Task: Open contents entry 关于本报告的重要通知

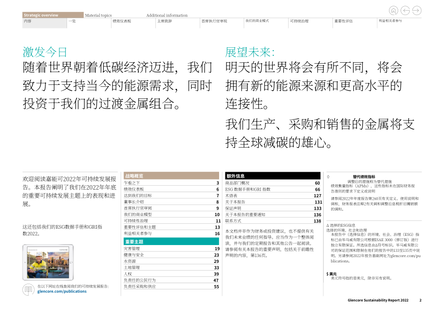Action: tap(273, 215)
